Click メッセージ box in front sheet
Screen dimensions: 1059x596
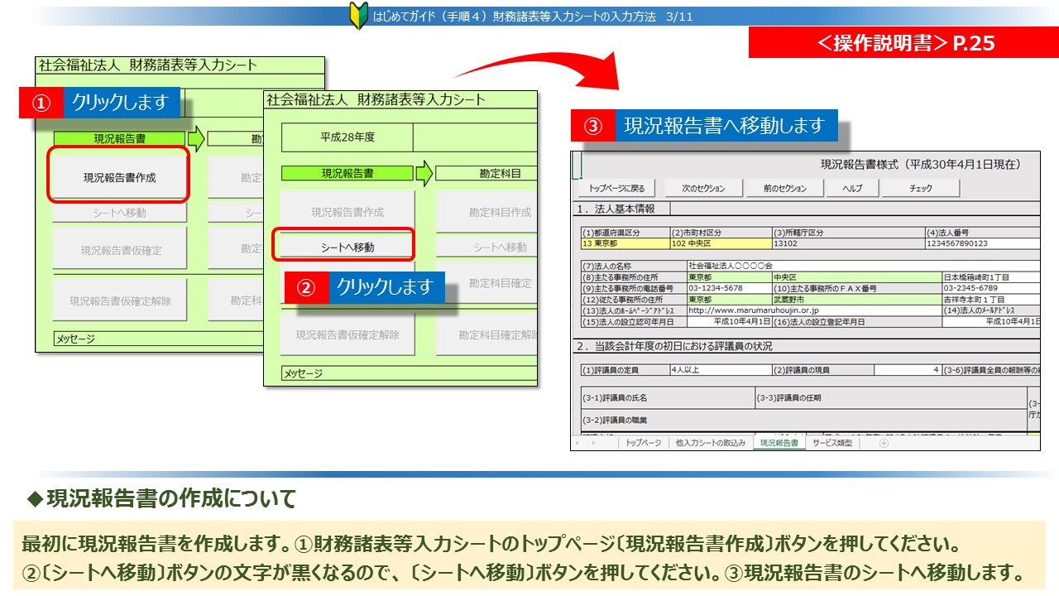coord(409,374)
